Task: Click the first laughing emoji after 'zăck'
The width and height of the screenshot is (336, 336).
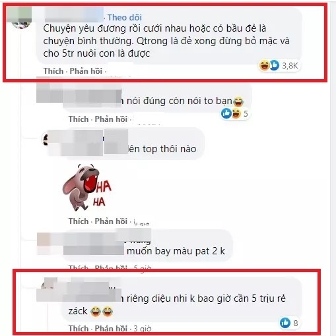Action: (x=96, y=312)
